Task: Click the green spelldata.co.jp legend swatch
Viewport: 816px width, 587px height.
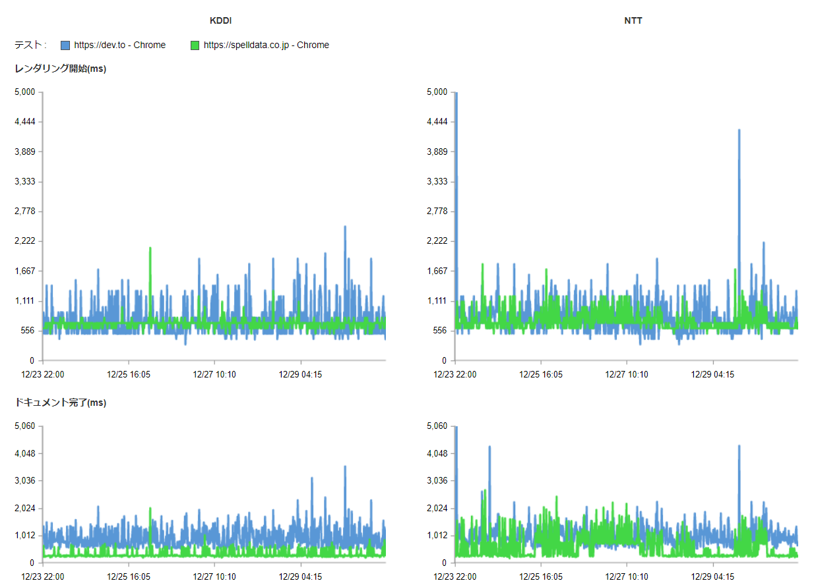Action: pos(195,45)
